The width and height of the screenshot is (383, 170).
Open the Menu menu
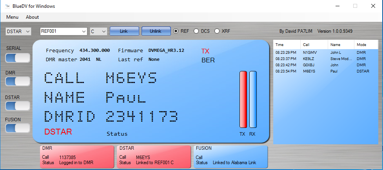pos(12,17)
